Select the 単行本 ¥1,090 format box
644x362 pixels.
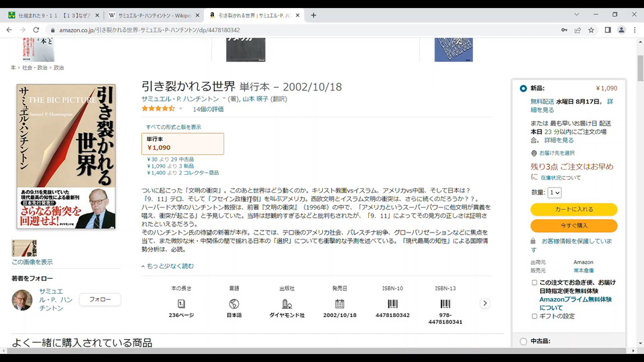[182, 143]
